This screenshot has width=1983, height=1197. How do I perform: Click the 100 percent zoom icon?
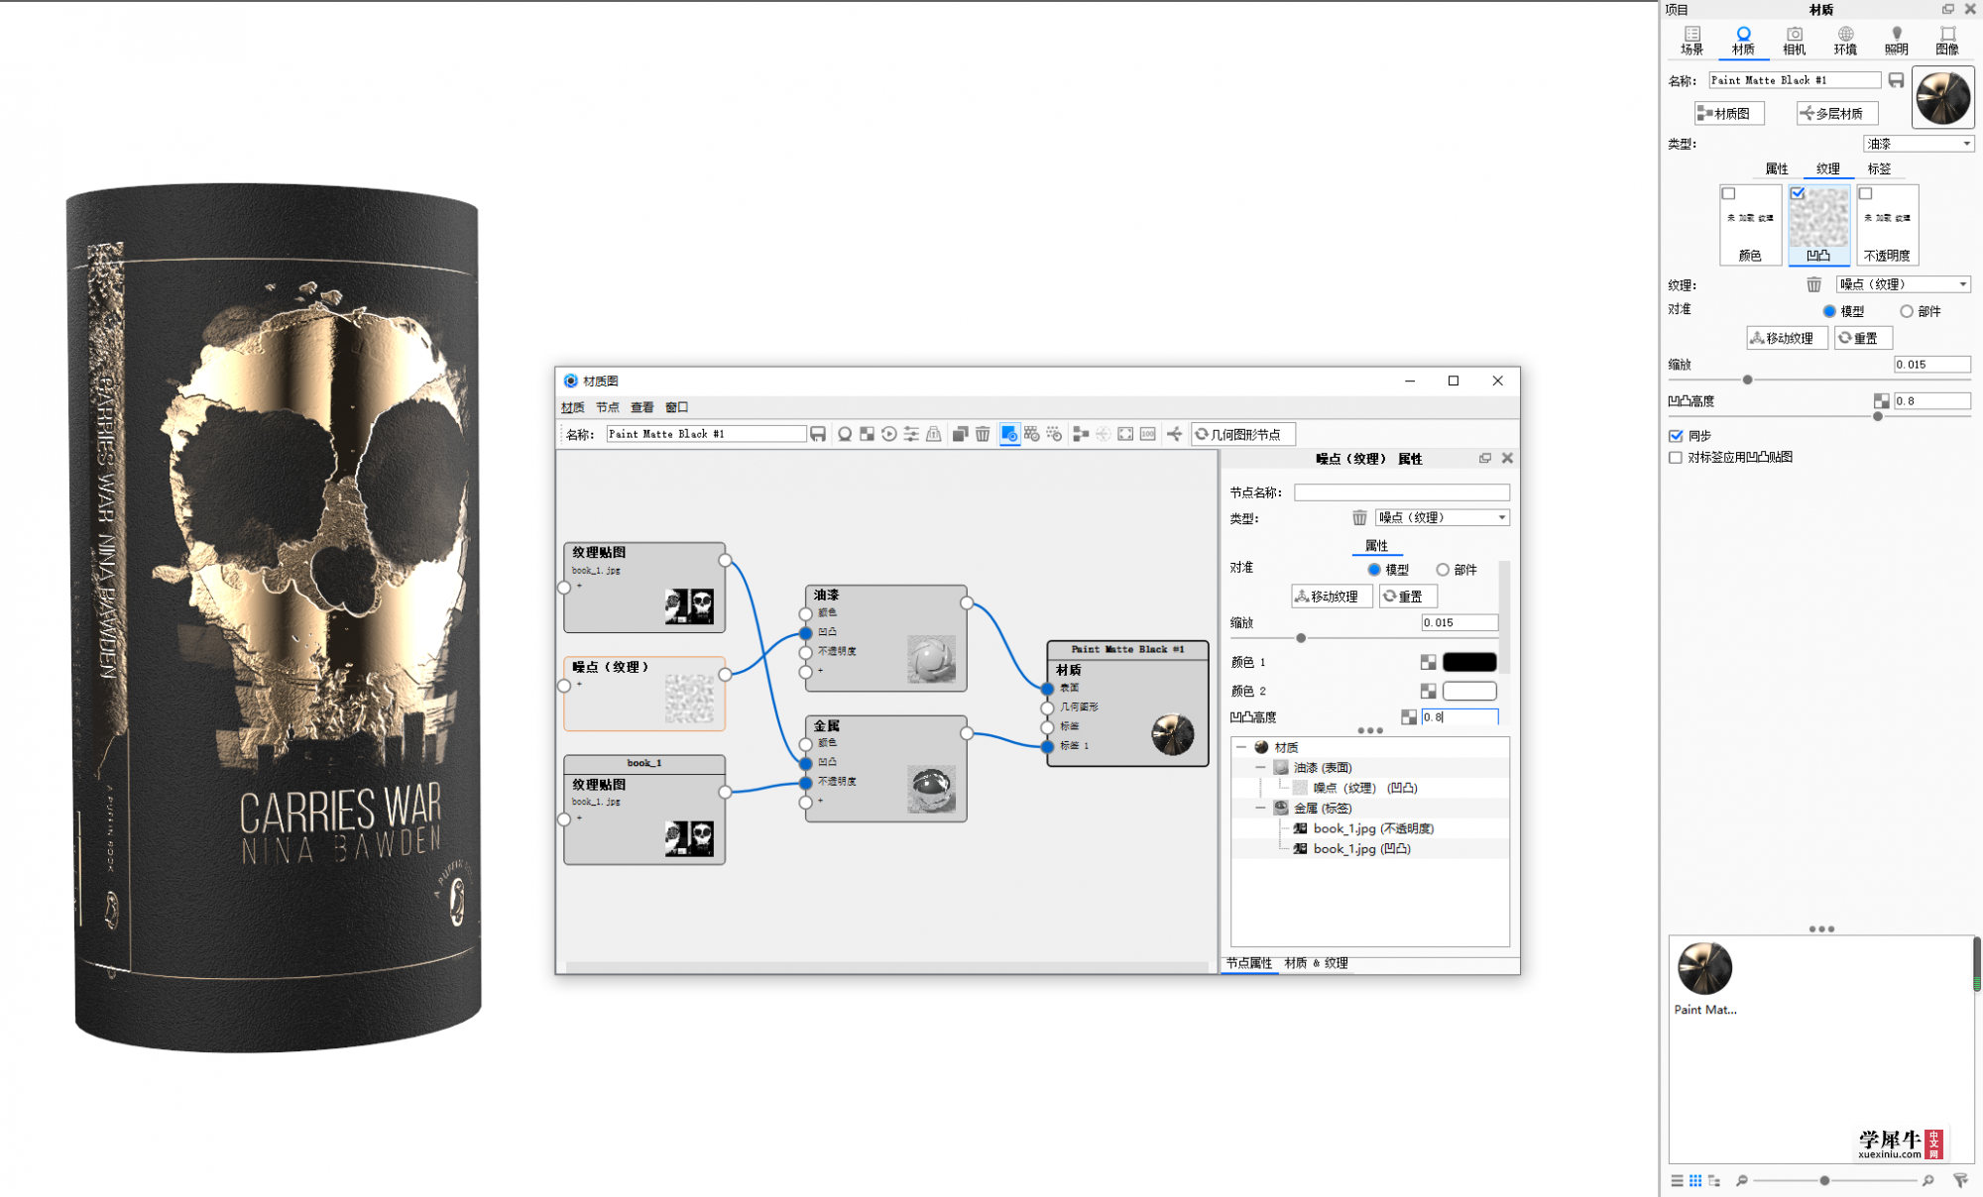(x=1148, y=434)
